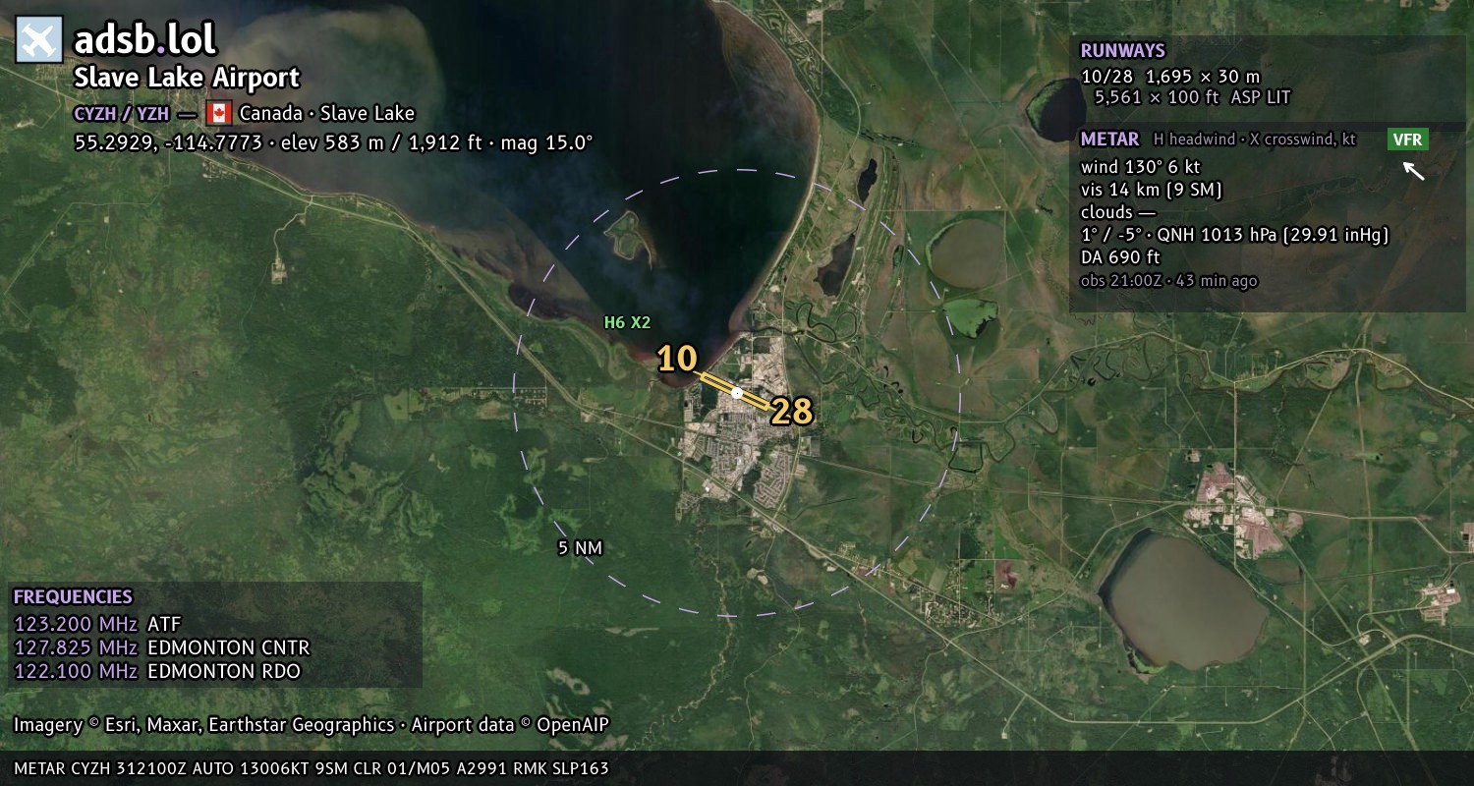
Task: Click the 123.200 MHz ATF frequency
Action: (x=97, y=624)
